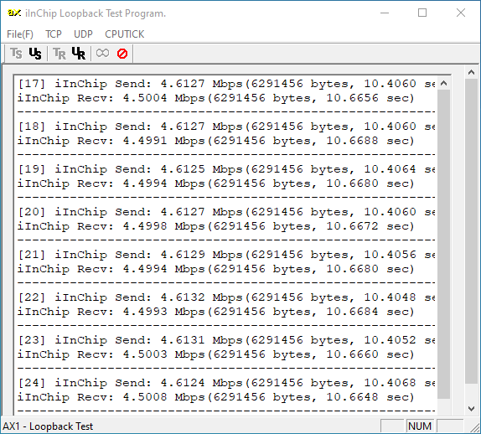Click the application icon in title bar
This screenshot has width=481, height=434.
click(14, 13)
